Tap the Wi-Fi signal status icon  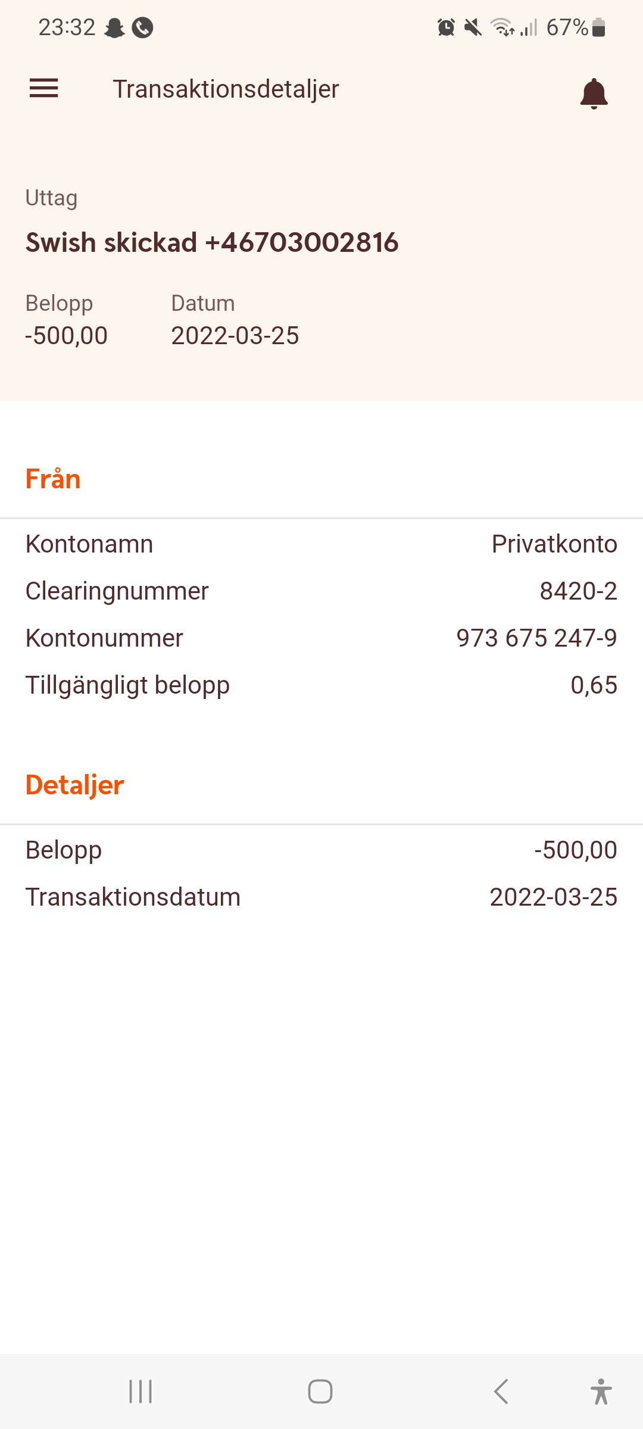click(502, 27)
